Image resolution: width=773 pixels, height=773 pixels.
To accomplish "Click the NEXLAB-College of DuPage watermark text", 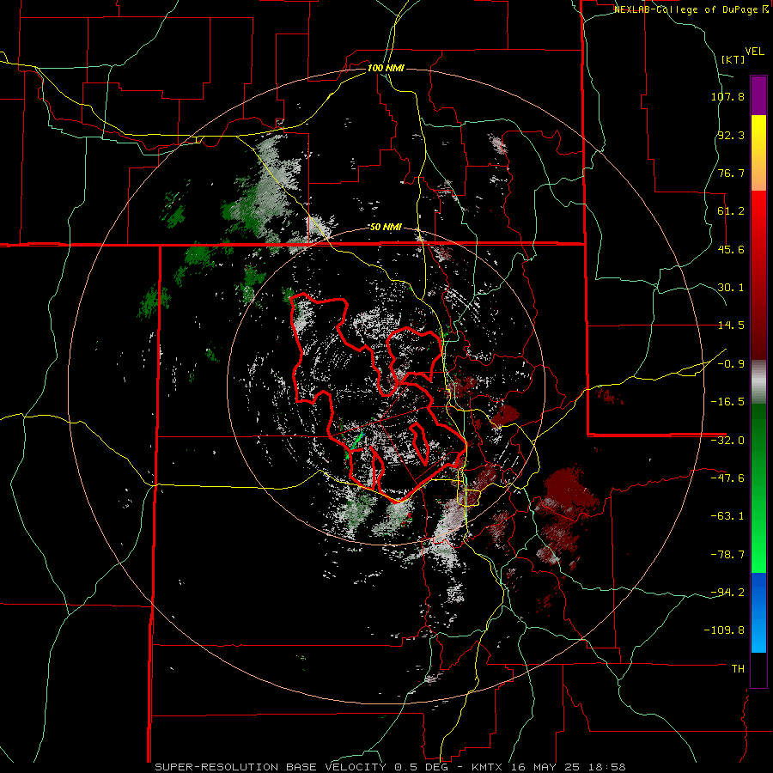I will (691, 9).
